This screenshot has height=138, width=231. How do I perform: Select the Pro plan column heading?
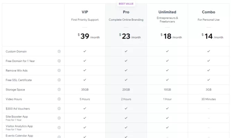126,12
